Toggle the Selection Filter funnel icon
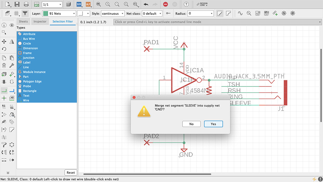 tap(25, 14)
